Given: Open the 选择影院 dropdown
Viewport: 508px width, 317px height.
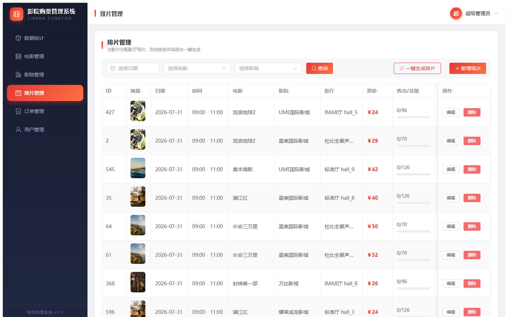Looking at the screenshot, I should click(x=268, y=68).
